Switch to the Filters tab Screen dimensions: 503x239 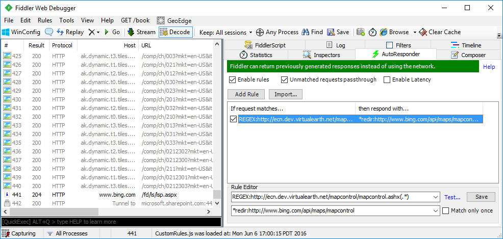tap(398, 45)
